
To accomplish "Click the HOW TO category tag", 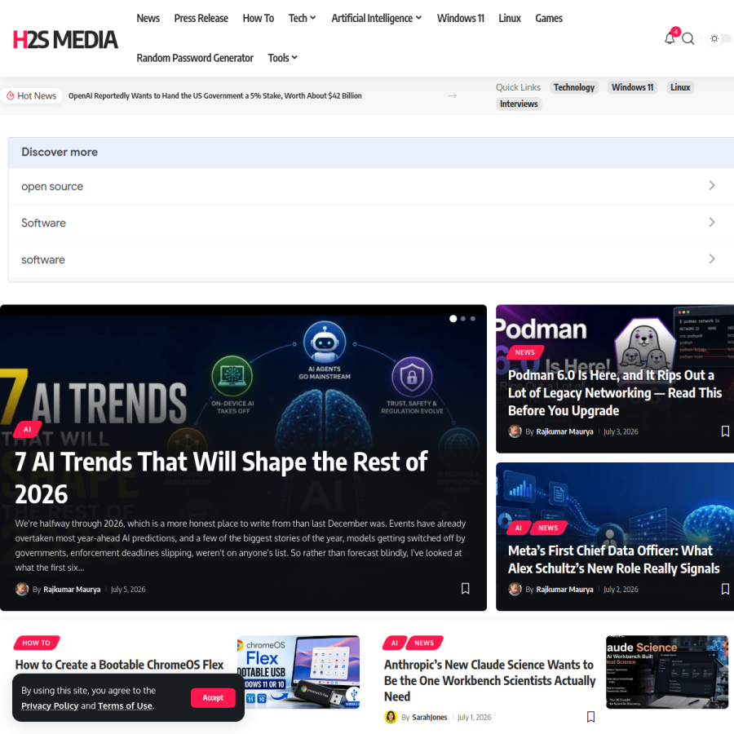I will (x=37, y=643).
